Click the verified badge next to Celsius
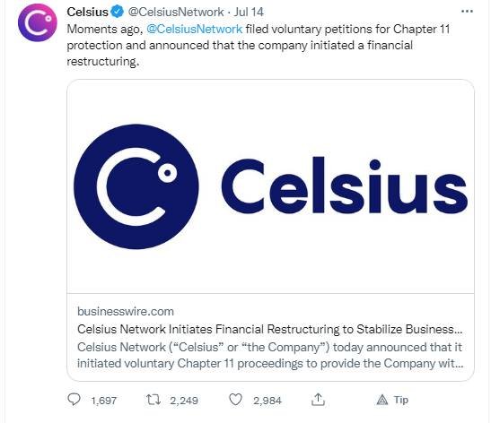The image size is (491, 423). click(118, 12)
